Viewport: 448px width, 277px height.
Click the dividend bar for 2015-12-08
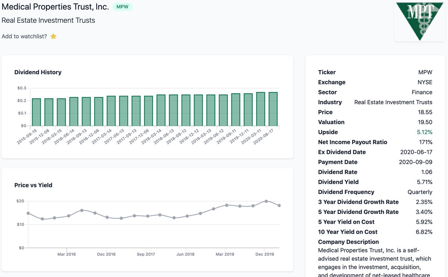click(49, 112)
